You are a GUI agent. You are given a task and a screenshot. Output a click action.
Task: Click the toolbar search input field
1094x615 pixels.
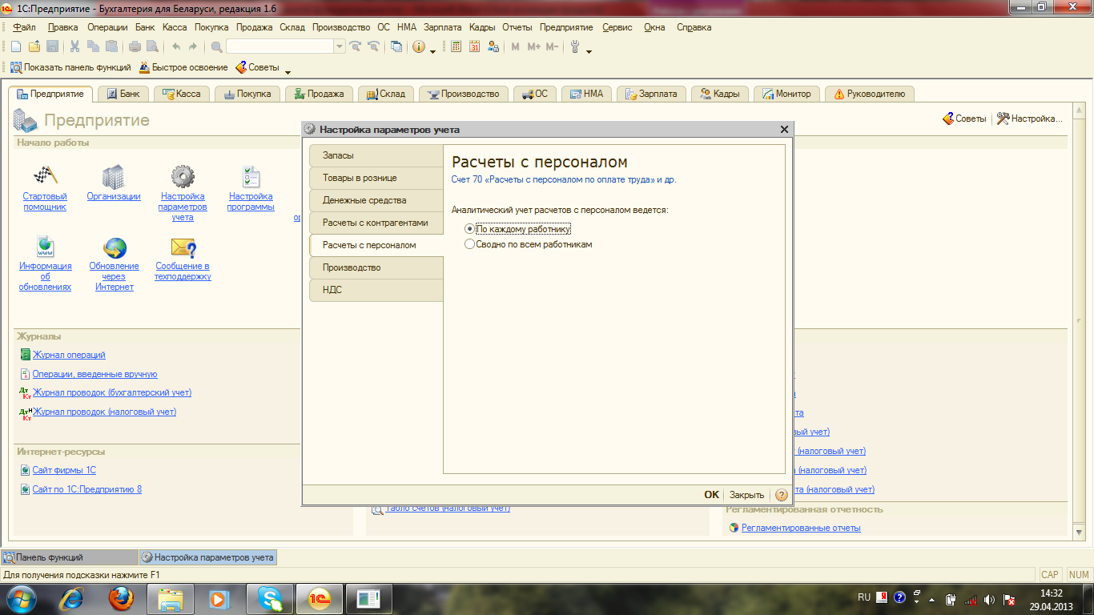click(x=280, y=46)
